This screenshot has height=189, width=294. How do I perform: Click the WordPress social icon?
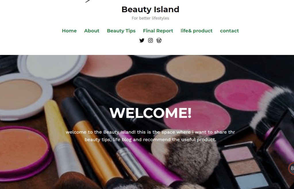point(159,40)
